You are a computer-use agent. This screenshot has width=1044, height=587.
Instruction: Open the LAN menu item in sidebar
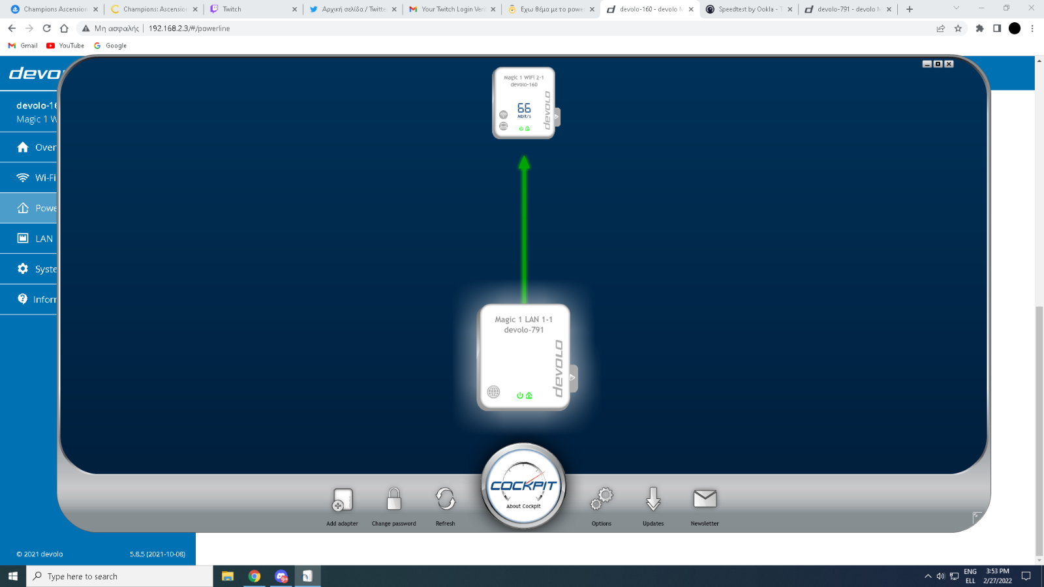point(29,239)
